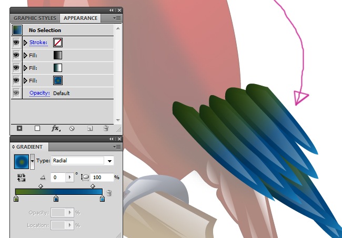This screenshot has height=238, width=342.
Task: Switch to the Graphic Styles tab
Action: point(35,18)
